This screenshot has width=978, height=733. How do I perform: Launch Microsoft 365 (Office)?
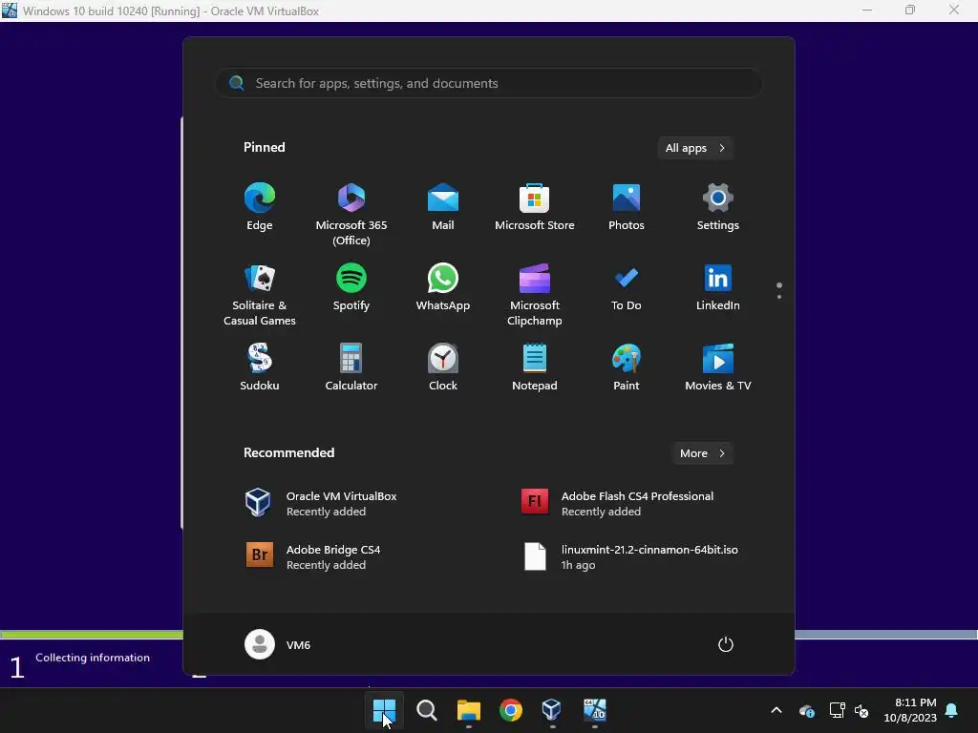[351, 214]
